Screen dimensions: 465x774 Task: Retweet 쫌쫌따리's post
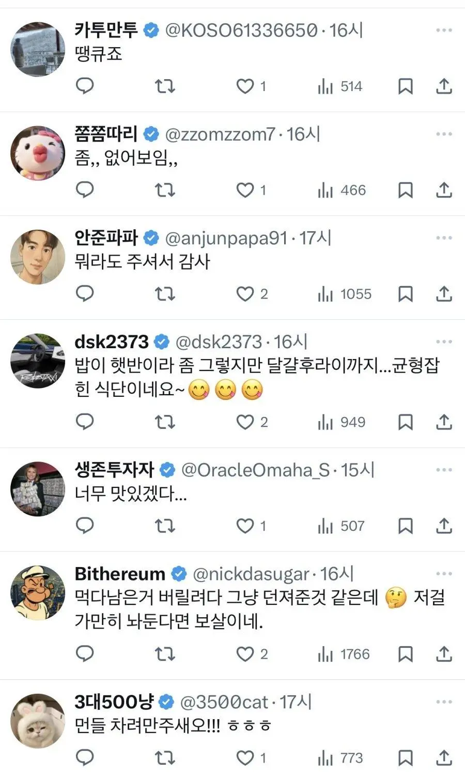165,190
